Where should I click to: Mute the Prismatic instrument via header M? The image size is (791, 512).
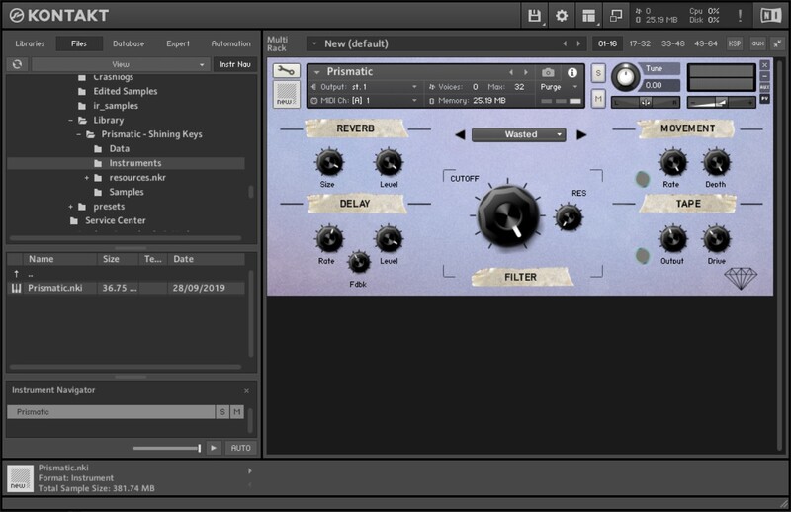point(598,97)
